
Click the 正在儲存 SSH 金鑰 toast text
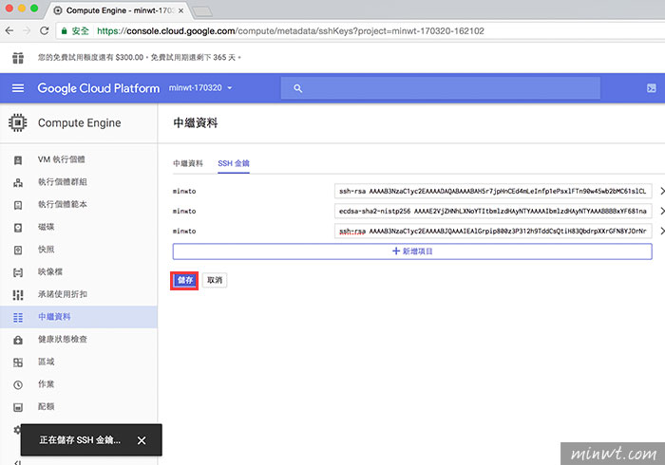(x=80, y=440)
